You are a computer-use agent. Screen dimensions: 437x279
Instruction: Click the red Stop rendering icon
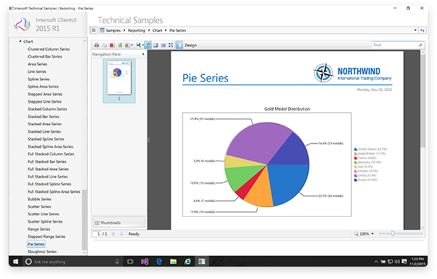coord(112,45)
